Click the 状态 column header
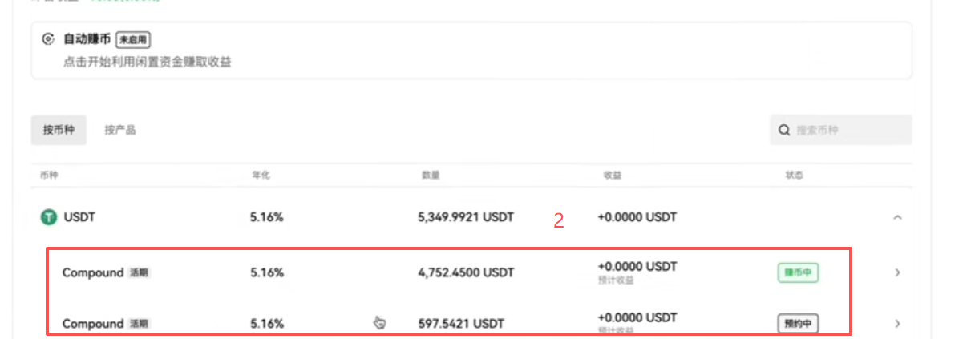The height and width of the screenshot is (339, 963). pyautogui.click(x=795, y=175)
